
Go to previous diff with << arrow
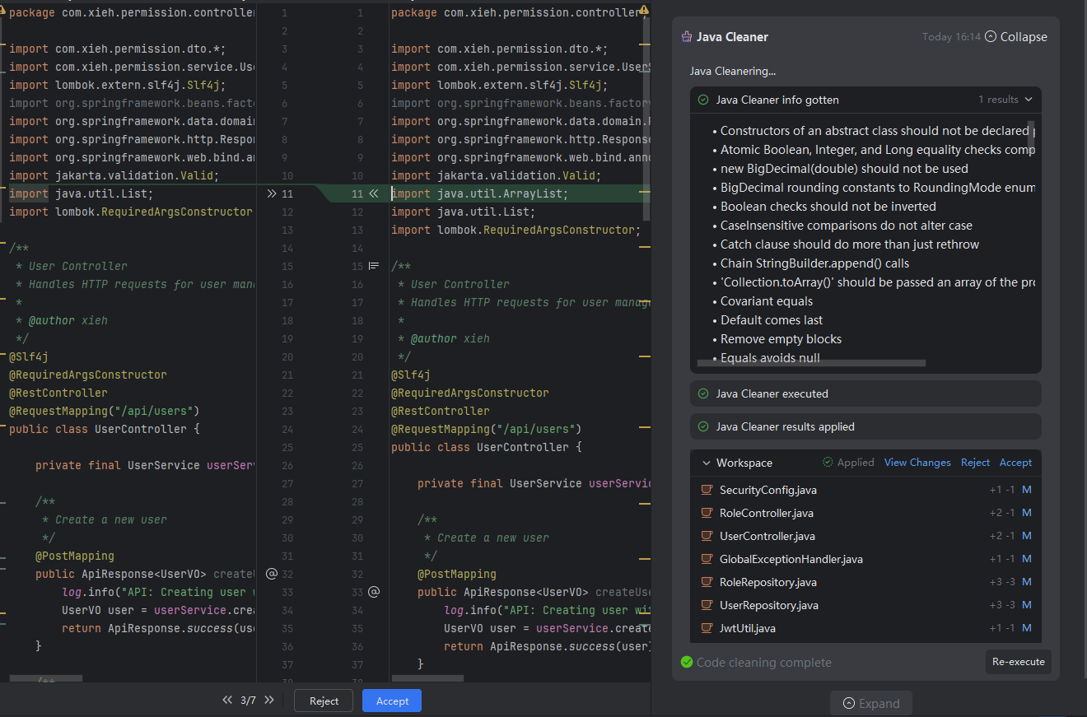click(x=227, y=701)
